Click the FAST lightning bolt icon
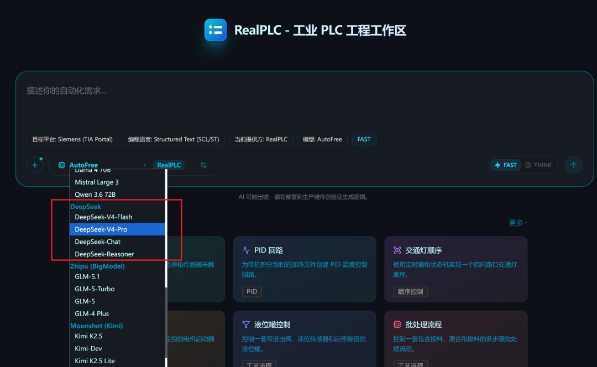 498,165
